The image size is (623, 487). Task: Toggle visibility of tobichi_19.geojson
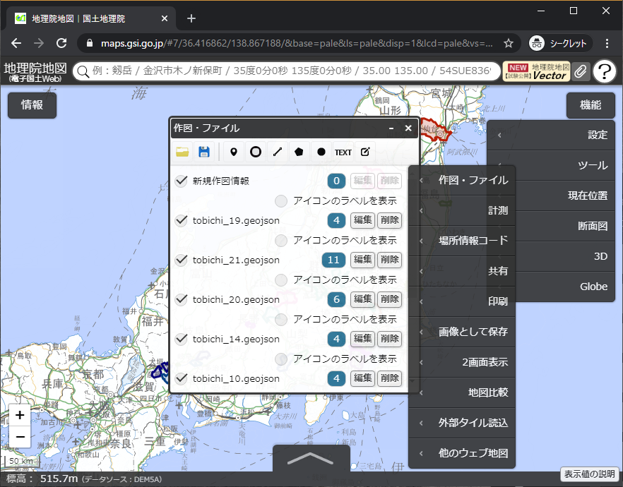pos(181,220)
